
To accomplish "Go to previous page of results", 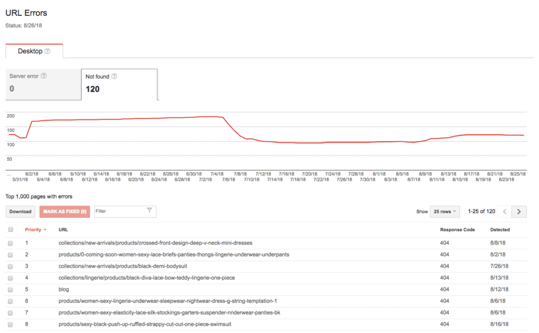I will click(504, 212).
